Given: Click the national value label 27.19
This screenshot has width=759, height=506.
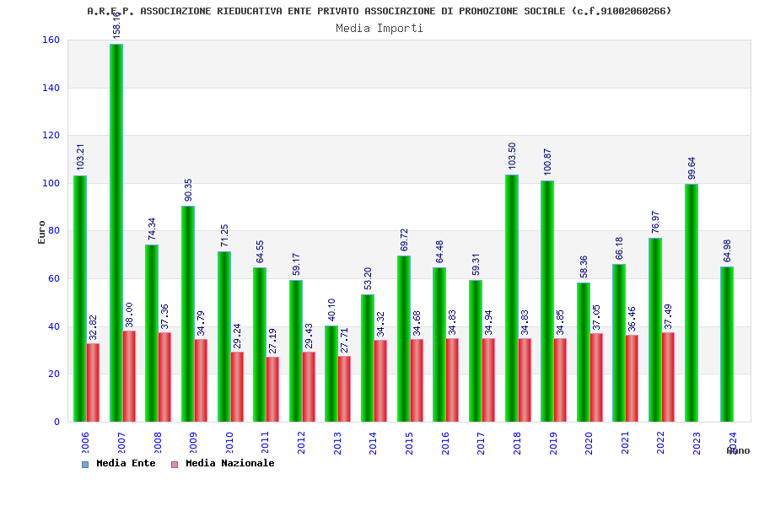Looking at the screenshot, I should (x=272, y=341).
